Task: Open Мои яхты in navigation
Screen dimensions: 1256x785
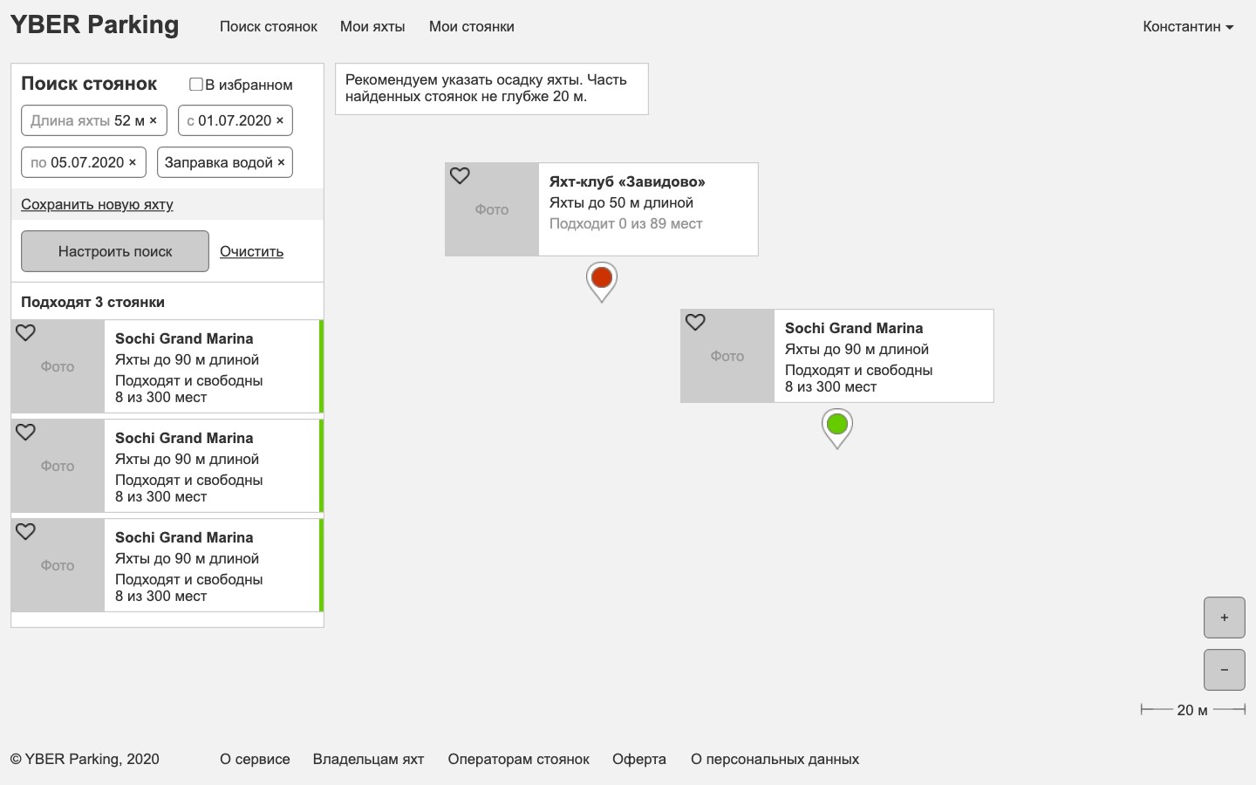Action: pyautogui.click(x=372, y=26)
